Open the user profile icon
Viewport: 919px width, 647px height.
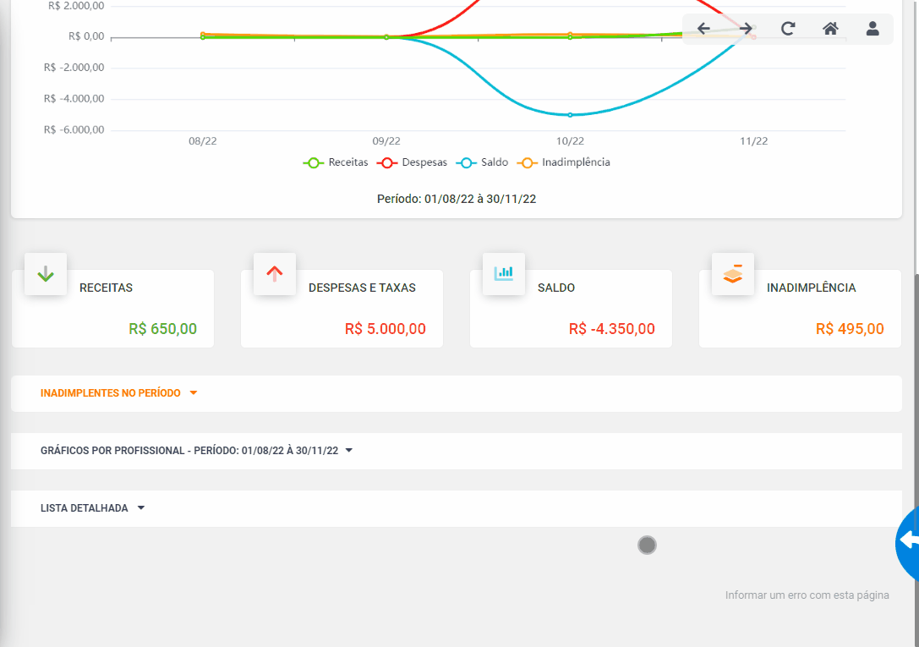[x=873, y=28]
